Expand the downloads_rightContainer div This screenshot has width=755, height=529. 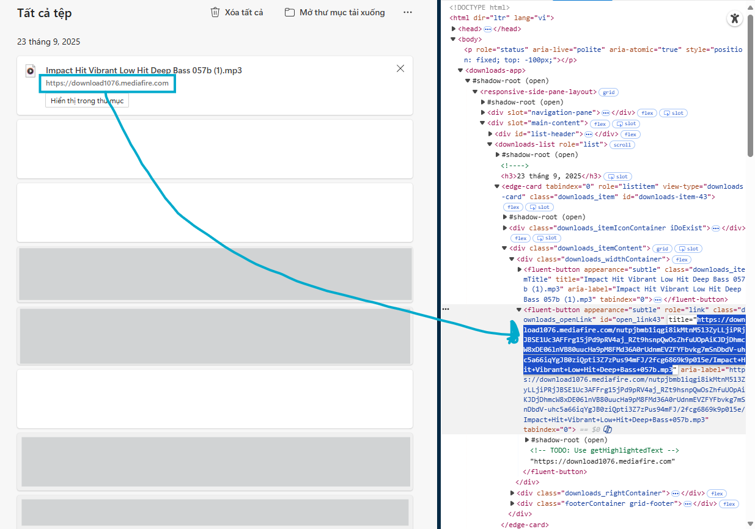tap(512, 493)
